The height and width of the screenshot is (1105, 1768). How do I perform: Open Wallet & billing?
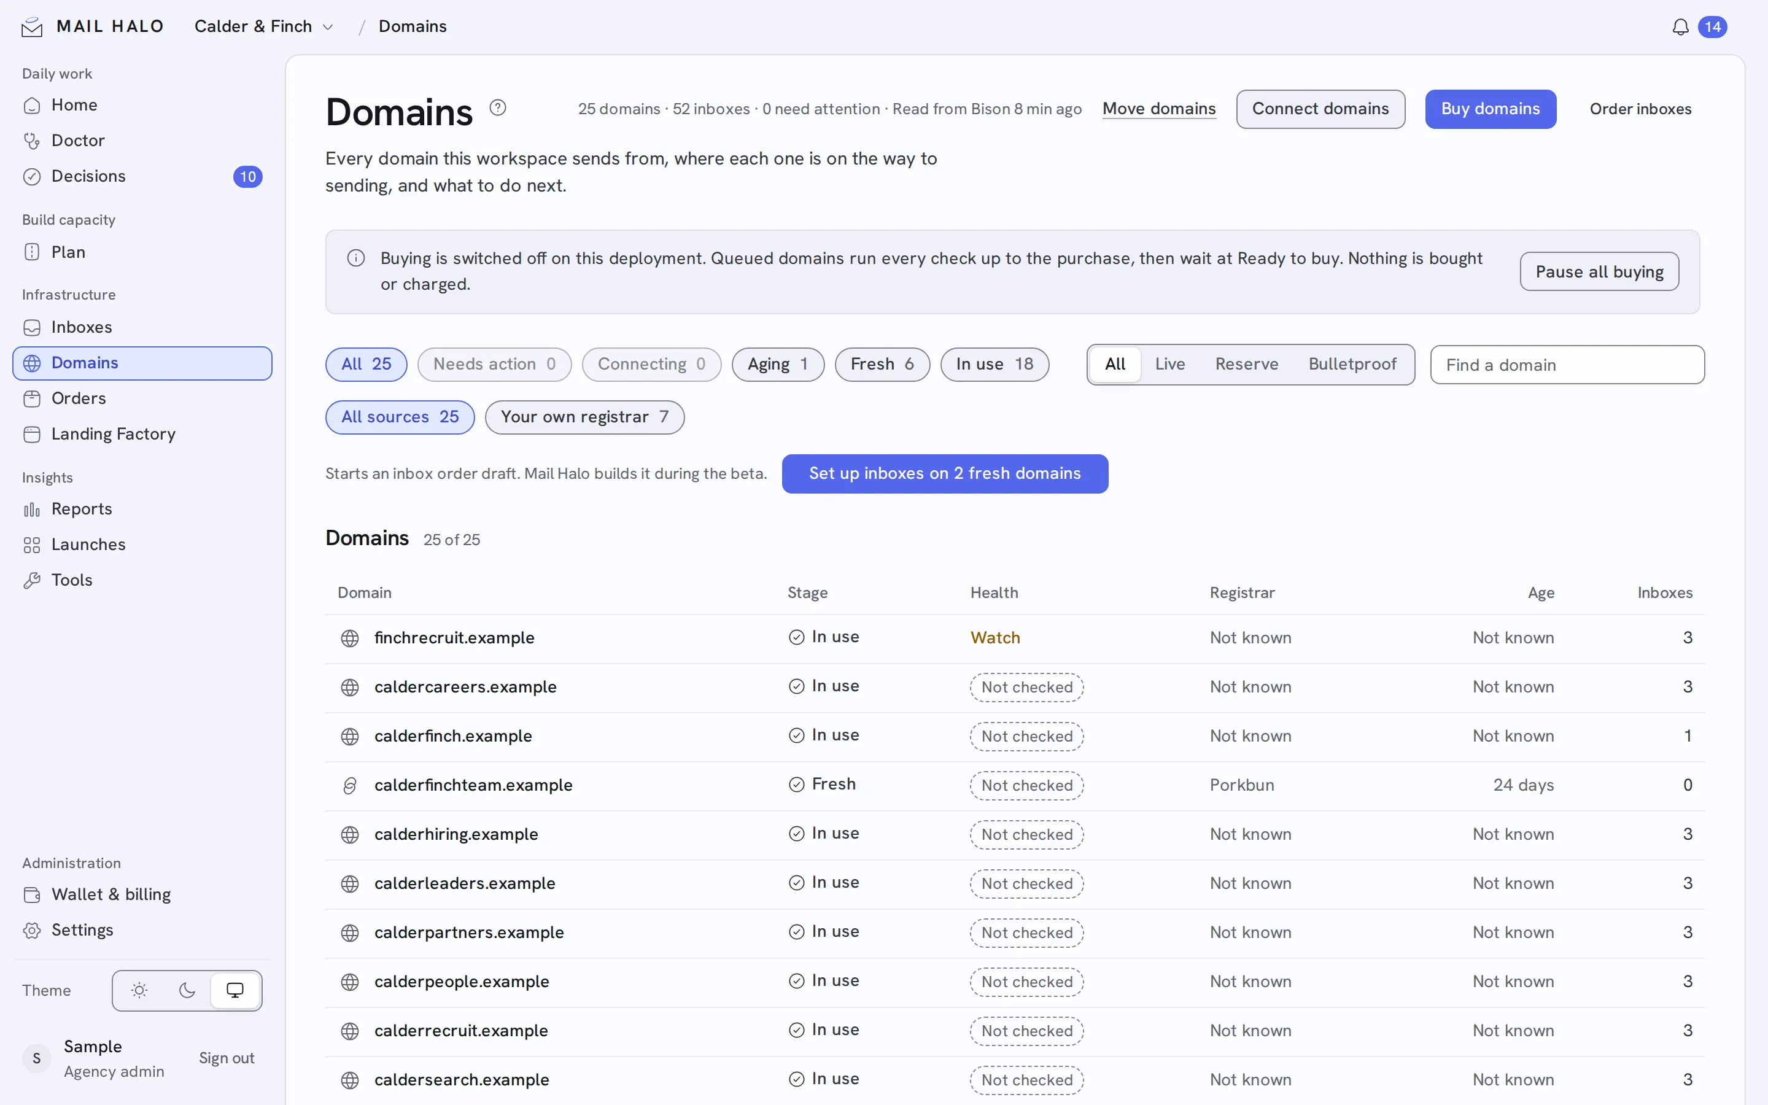tap(142, 894)
